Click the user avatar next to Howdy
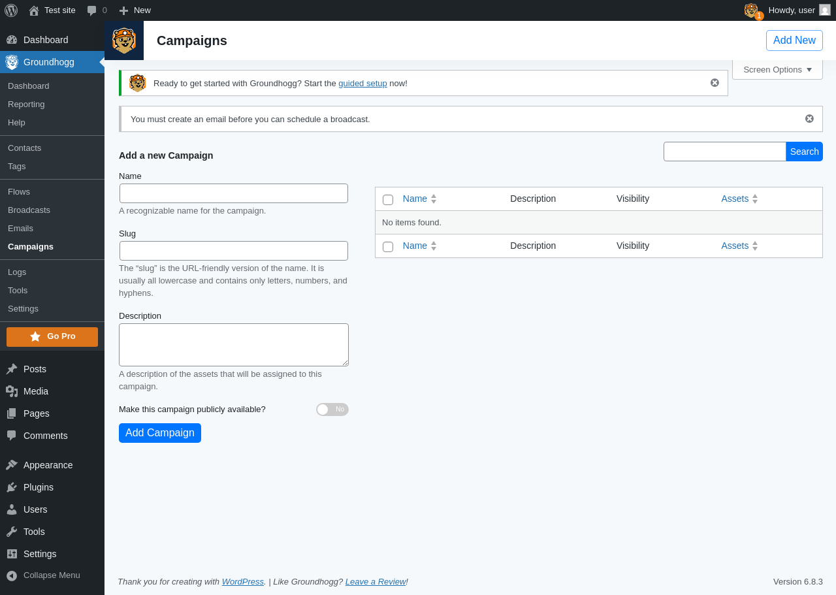The height and width of the screenshot is (595, 836). pyautogui.click(x=825, y=10)
